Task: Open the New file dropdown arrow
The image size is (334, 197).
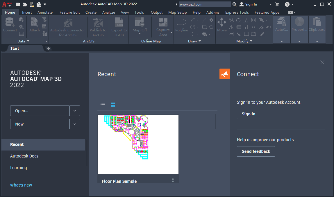Action: click(75, 124)
